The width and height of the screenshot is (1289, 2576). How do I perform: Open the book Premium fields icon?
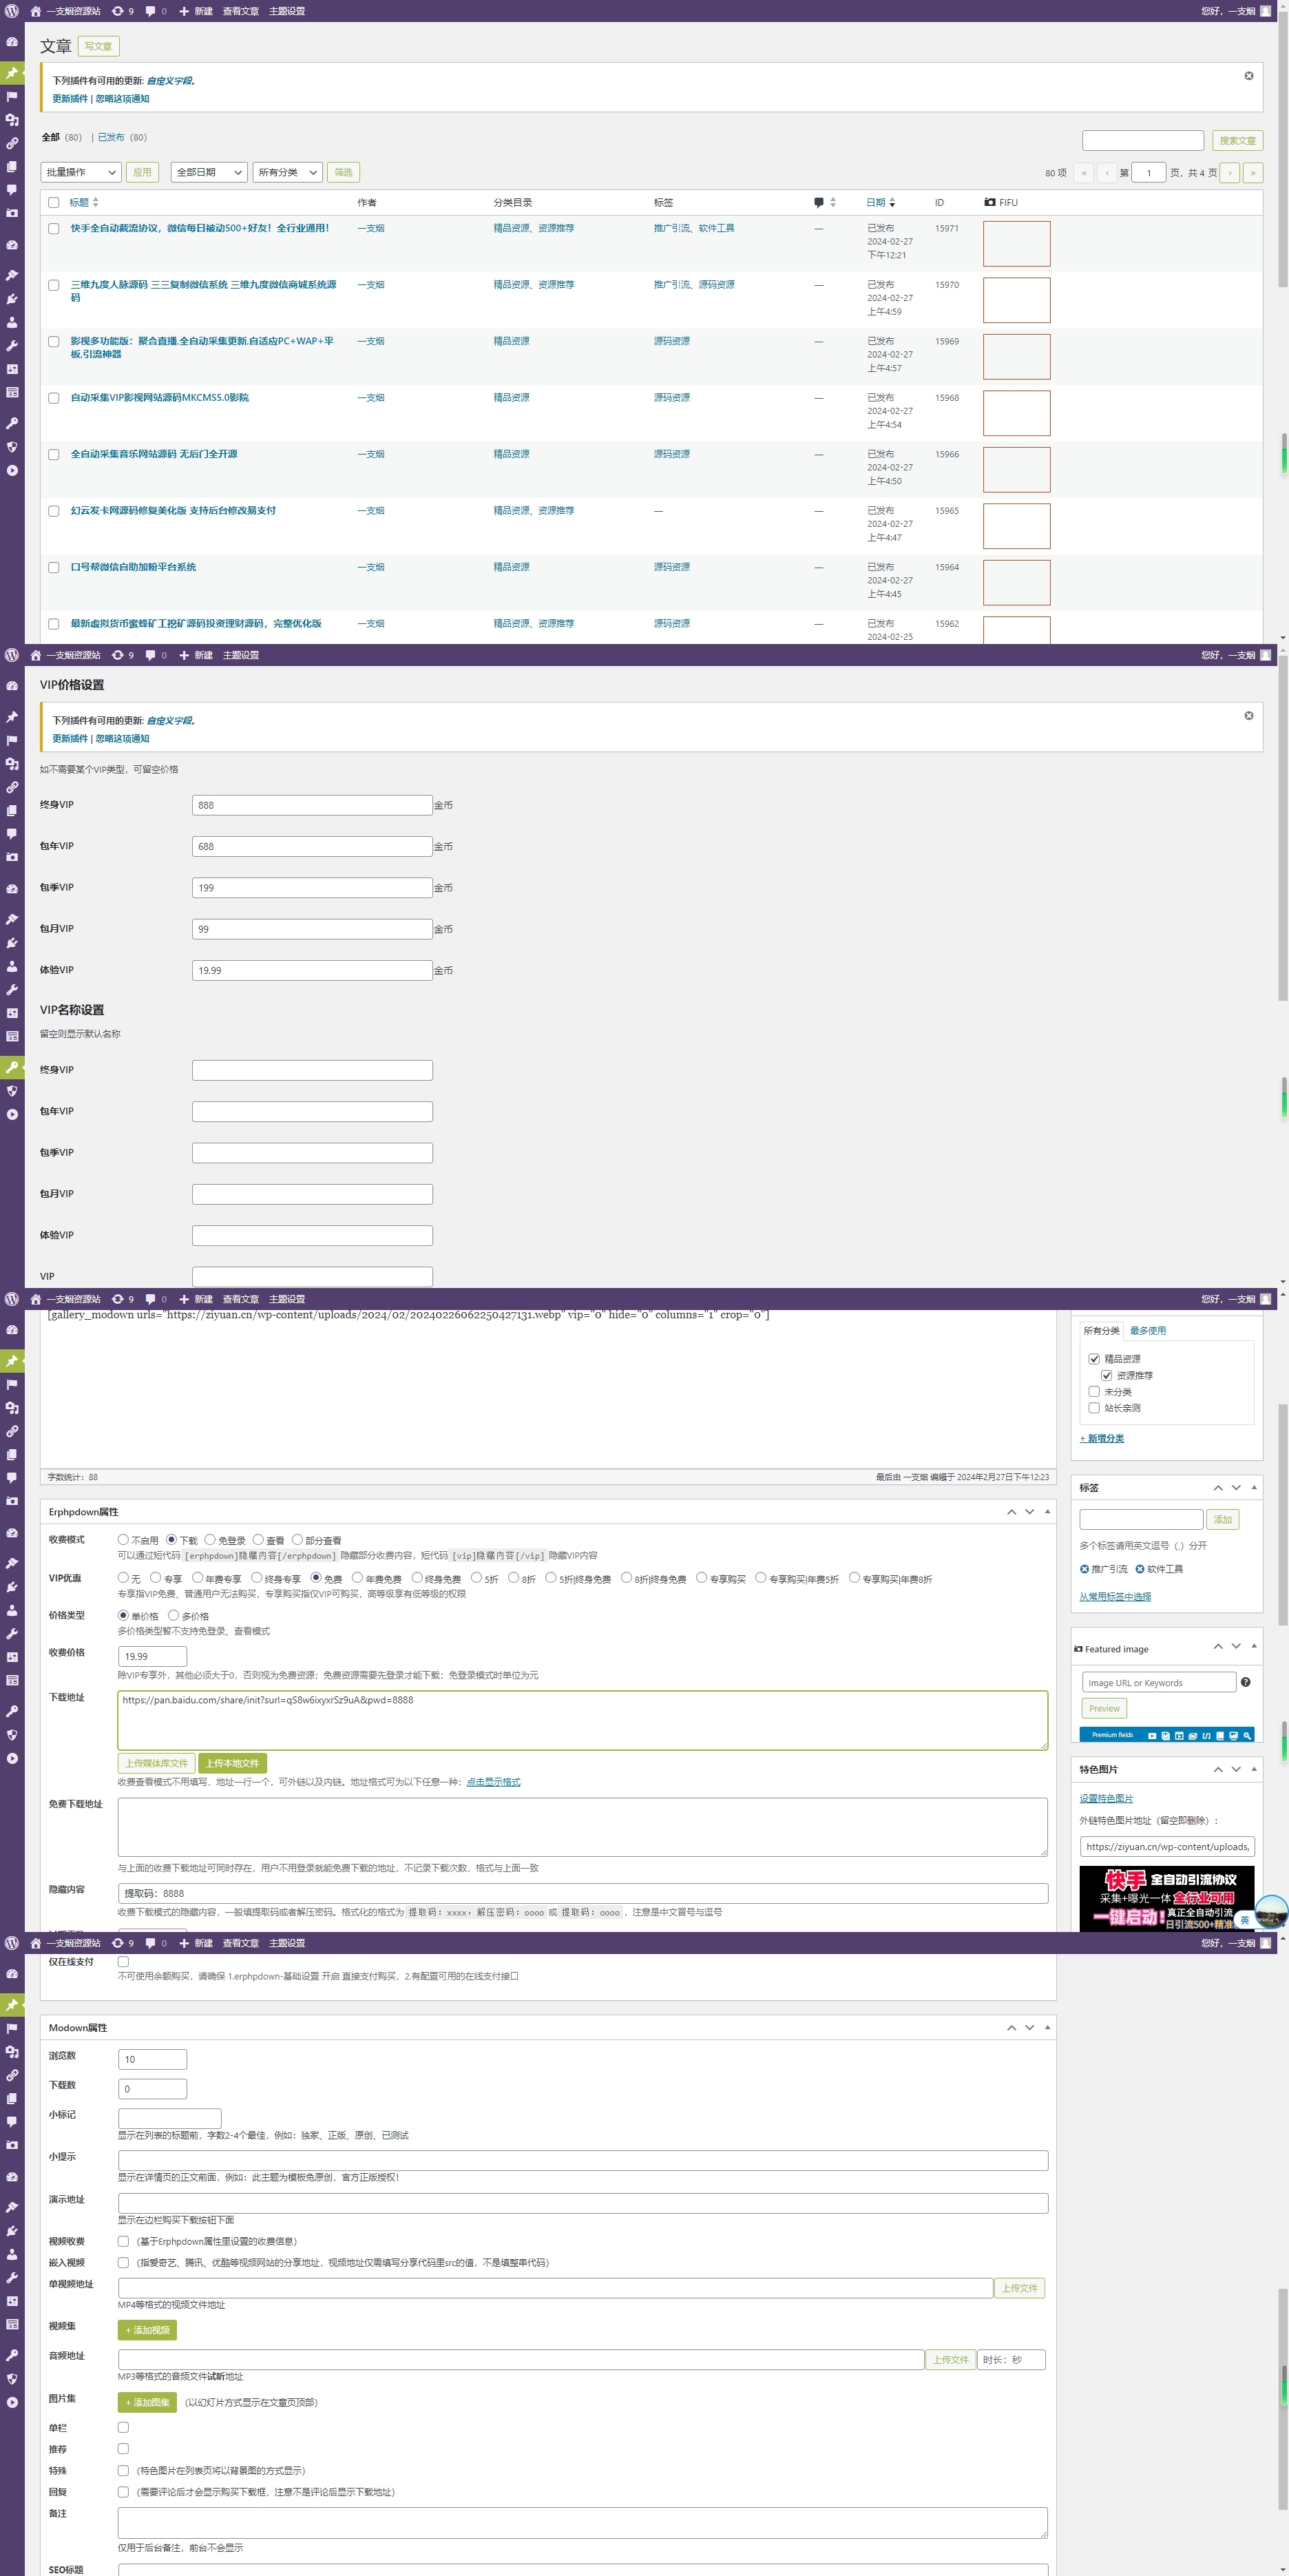pos(1220,1736)
